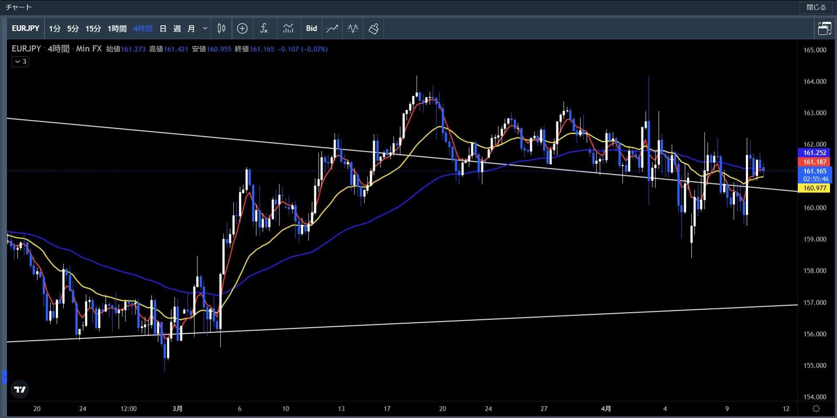Switch to the 1分 timeframe

coord(54,29)
